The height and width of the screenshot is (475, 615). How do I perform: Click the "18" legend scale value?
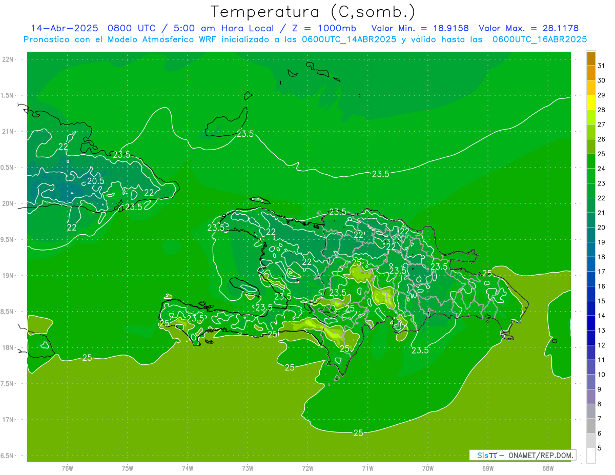click(602, 257)
